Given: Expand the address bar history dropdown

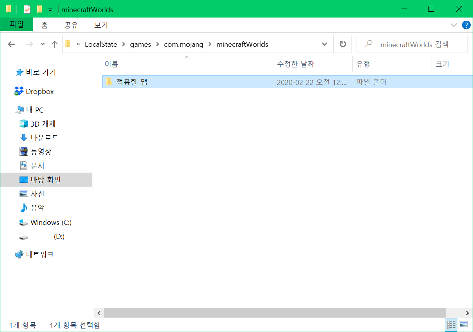Looking at the screenshot, I should pos(325,44).
